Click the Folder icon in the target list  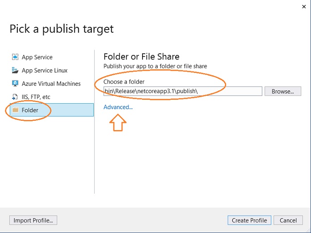point(15,110)
